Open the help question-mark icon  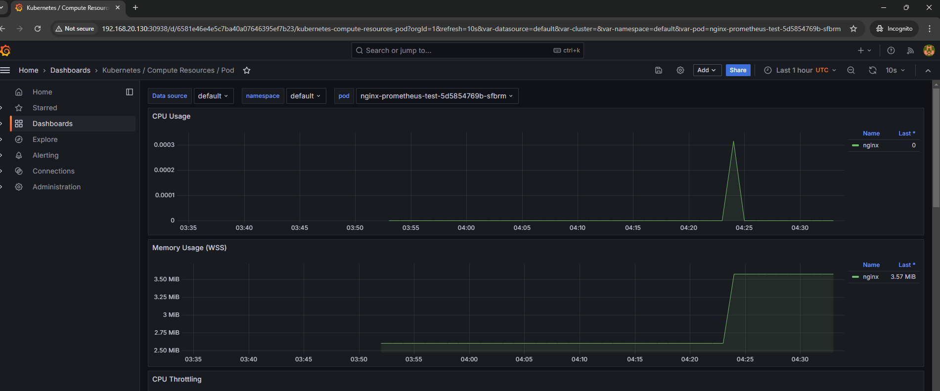(x=891, y=50)
